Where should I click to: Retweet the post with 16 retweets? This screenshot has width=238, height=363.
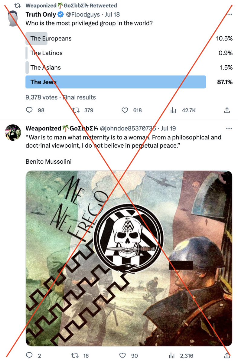pyautogui.click(x=76, y=356)
